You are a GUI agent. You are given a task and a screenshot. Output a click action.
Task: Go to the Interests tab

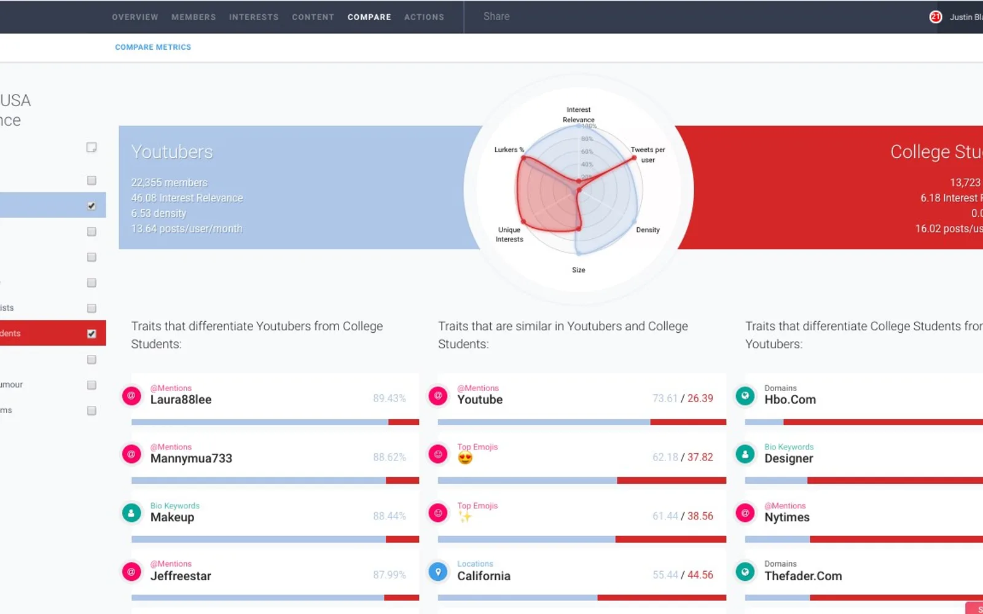click(x=254, y=17)
